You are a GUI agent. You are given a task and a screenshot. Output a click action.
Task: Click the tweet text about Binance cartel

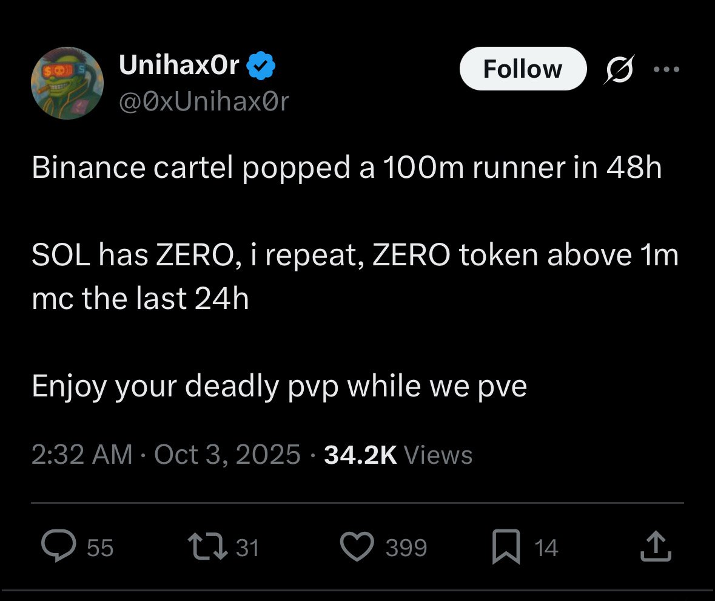tap(346, 168)
